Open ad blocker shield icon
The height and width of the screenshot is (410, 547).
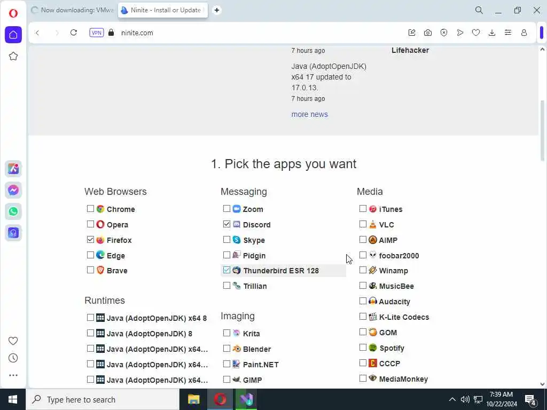(444, 33)
